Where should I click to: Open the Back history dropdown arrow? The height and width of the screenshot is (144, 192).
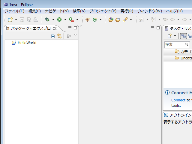pyautogui.click(x=178, y=19)
